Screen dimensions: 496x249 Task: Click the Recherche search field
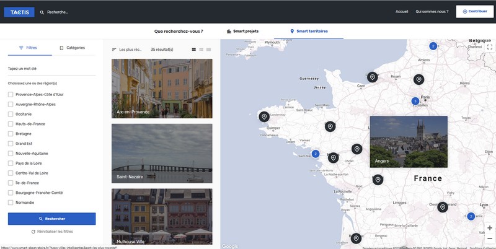click(x=58, y=12)
